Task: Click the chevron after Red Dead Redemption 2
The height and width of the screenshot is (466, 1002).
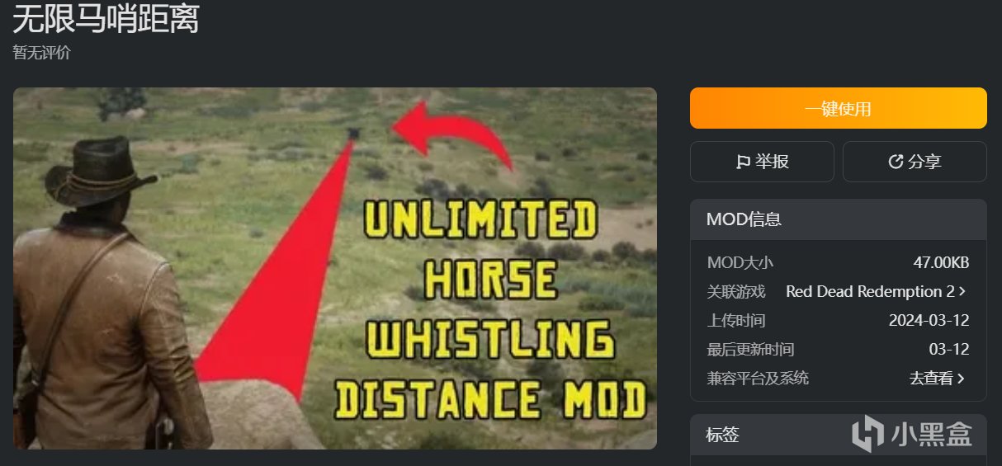Action: coord(963,292)
